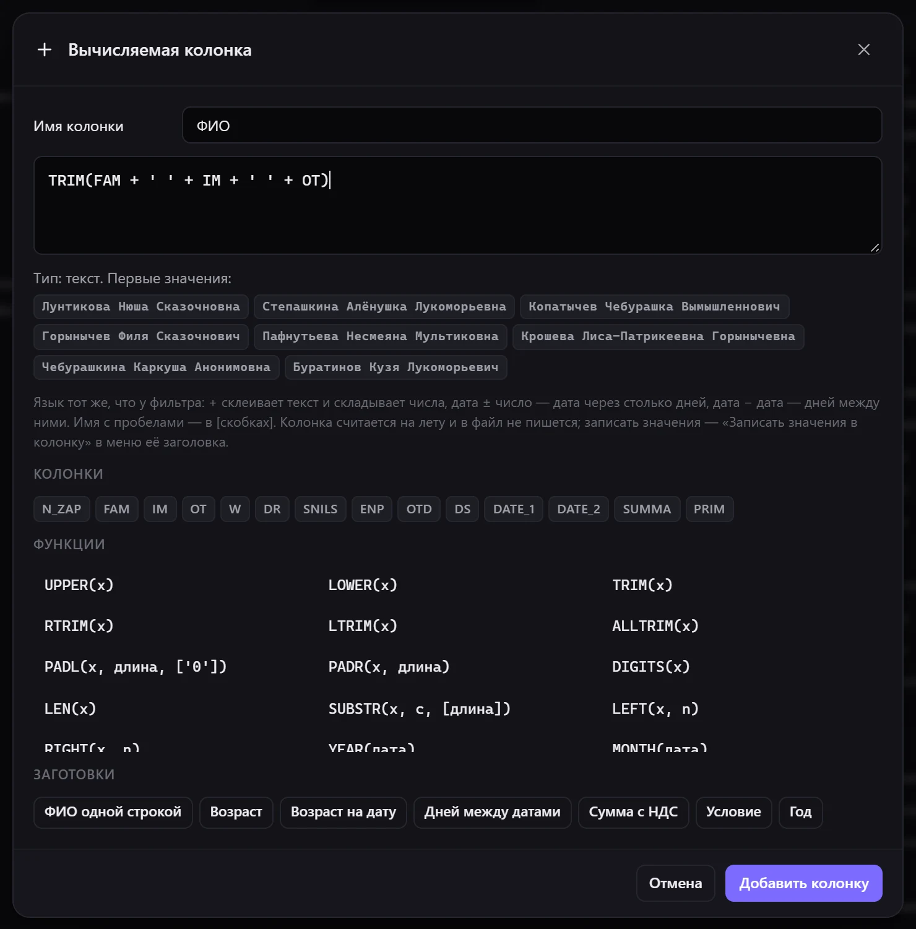Insert the SNILS column chip
Screen dimensions: 916x929
tap(320, 509)
